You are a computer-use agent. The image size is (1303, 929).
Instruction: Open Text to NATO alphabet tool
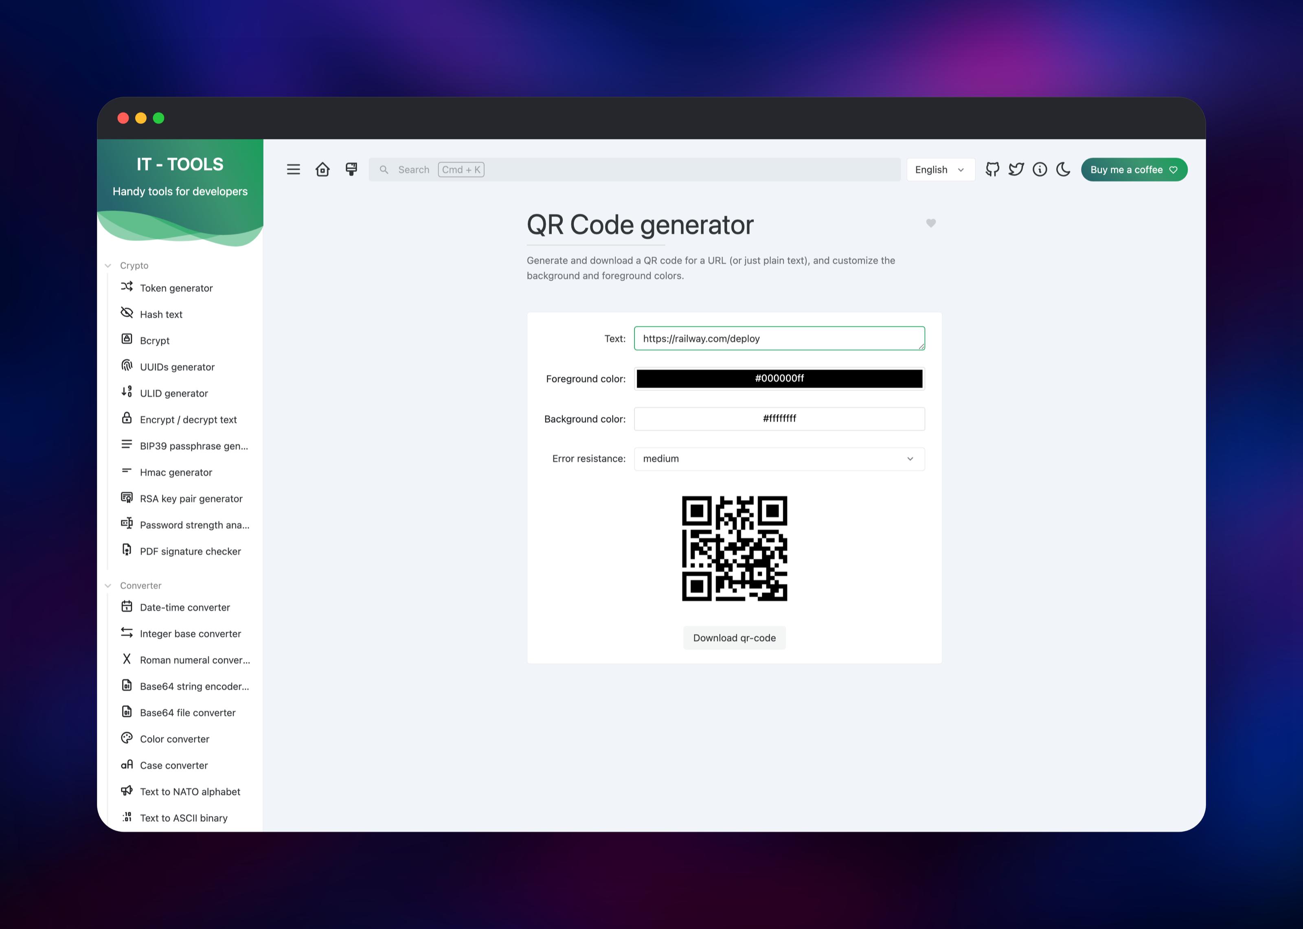pos(190,792)
